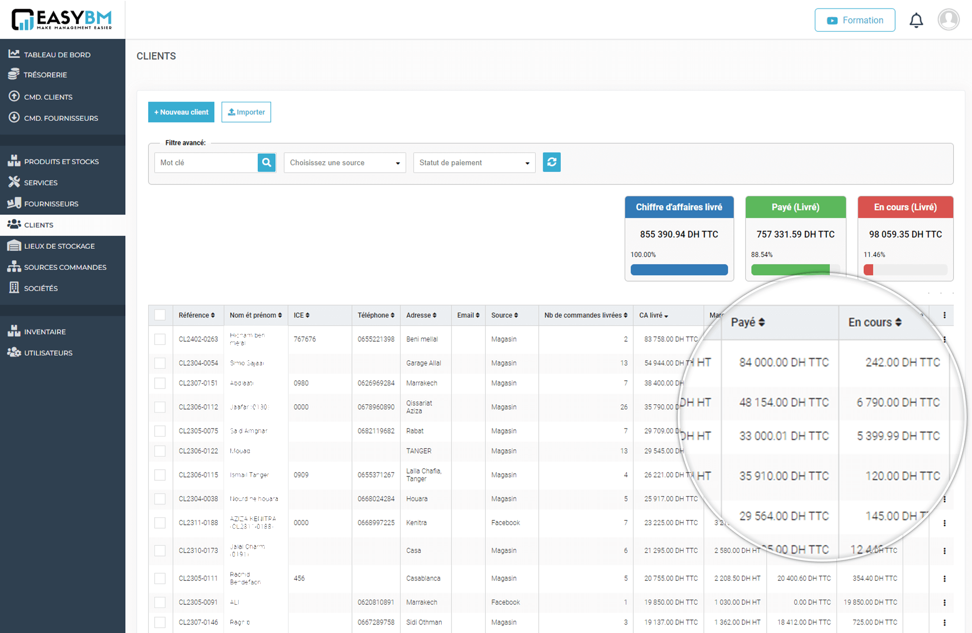This screenshot has height=633, width=972.
Task: Click the 'Mot clé' search input field
Action: 206,163
